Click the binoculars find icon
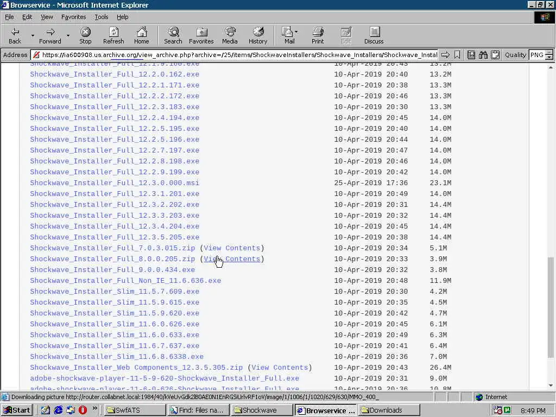556x417 pixels. [x=483, y=55]
